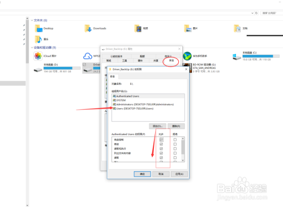
Task: Switch to the 配额 (Quota) tab
Action: pyautogui.click(x=142, y=56)
